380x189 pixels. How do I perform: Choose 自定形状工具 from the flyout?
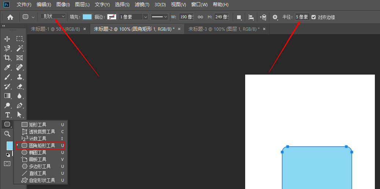pos(40,180)
